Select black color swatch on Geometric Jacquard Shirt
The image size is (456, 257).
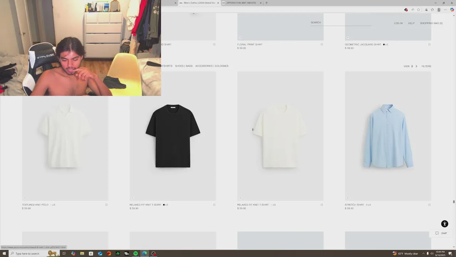pos(384,45)
